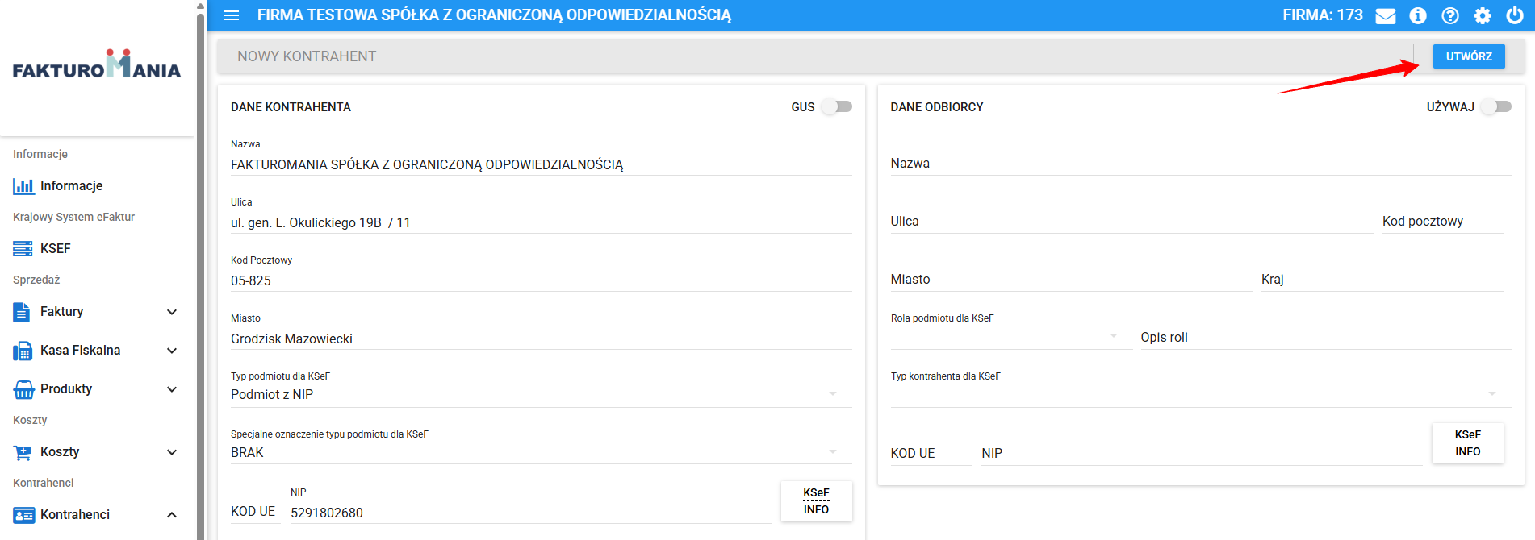Enable the GUS toggle switch
Image resolution: width=1535 pixels, height=540 pixels.
pos(837,106)
